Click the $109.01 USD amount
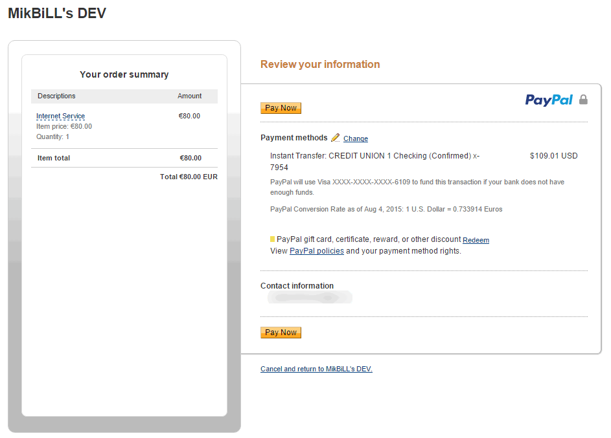The width and height of the screenshot is (611, 438). point(553,156)
